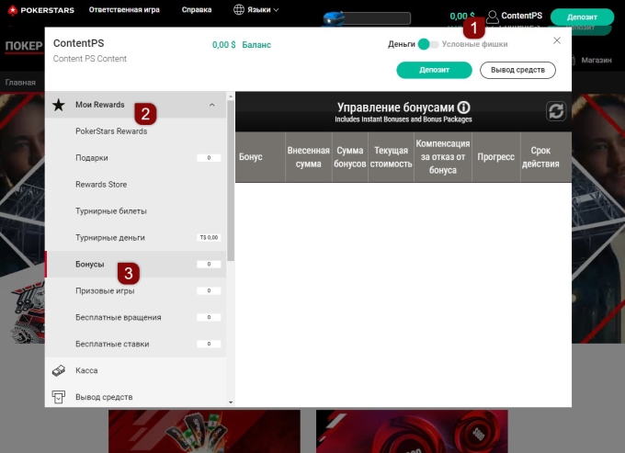Close the account panel
Screen dimensions: 625x453
(557, 40)
